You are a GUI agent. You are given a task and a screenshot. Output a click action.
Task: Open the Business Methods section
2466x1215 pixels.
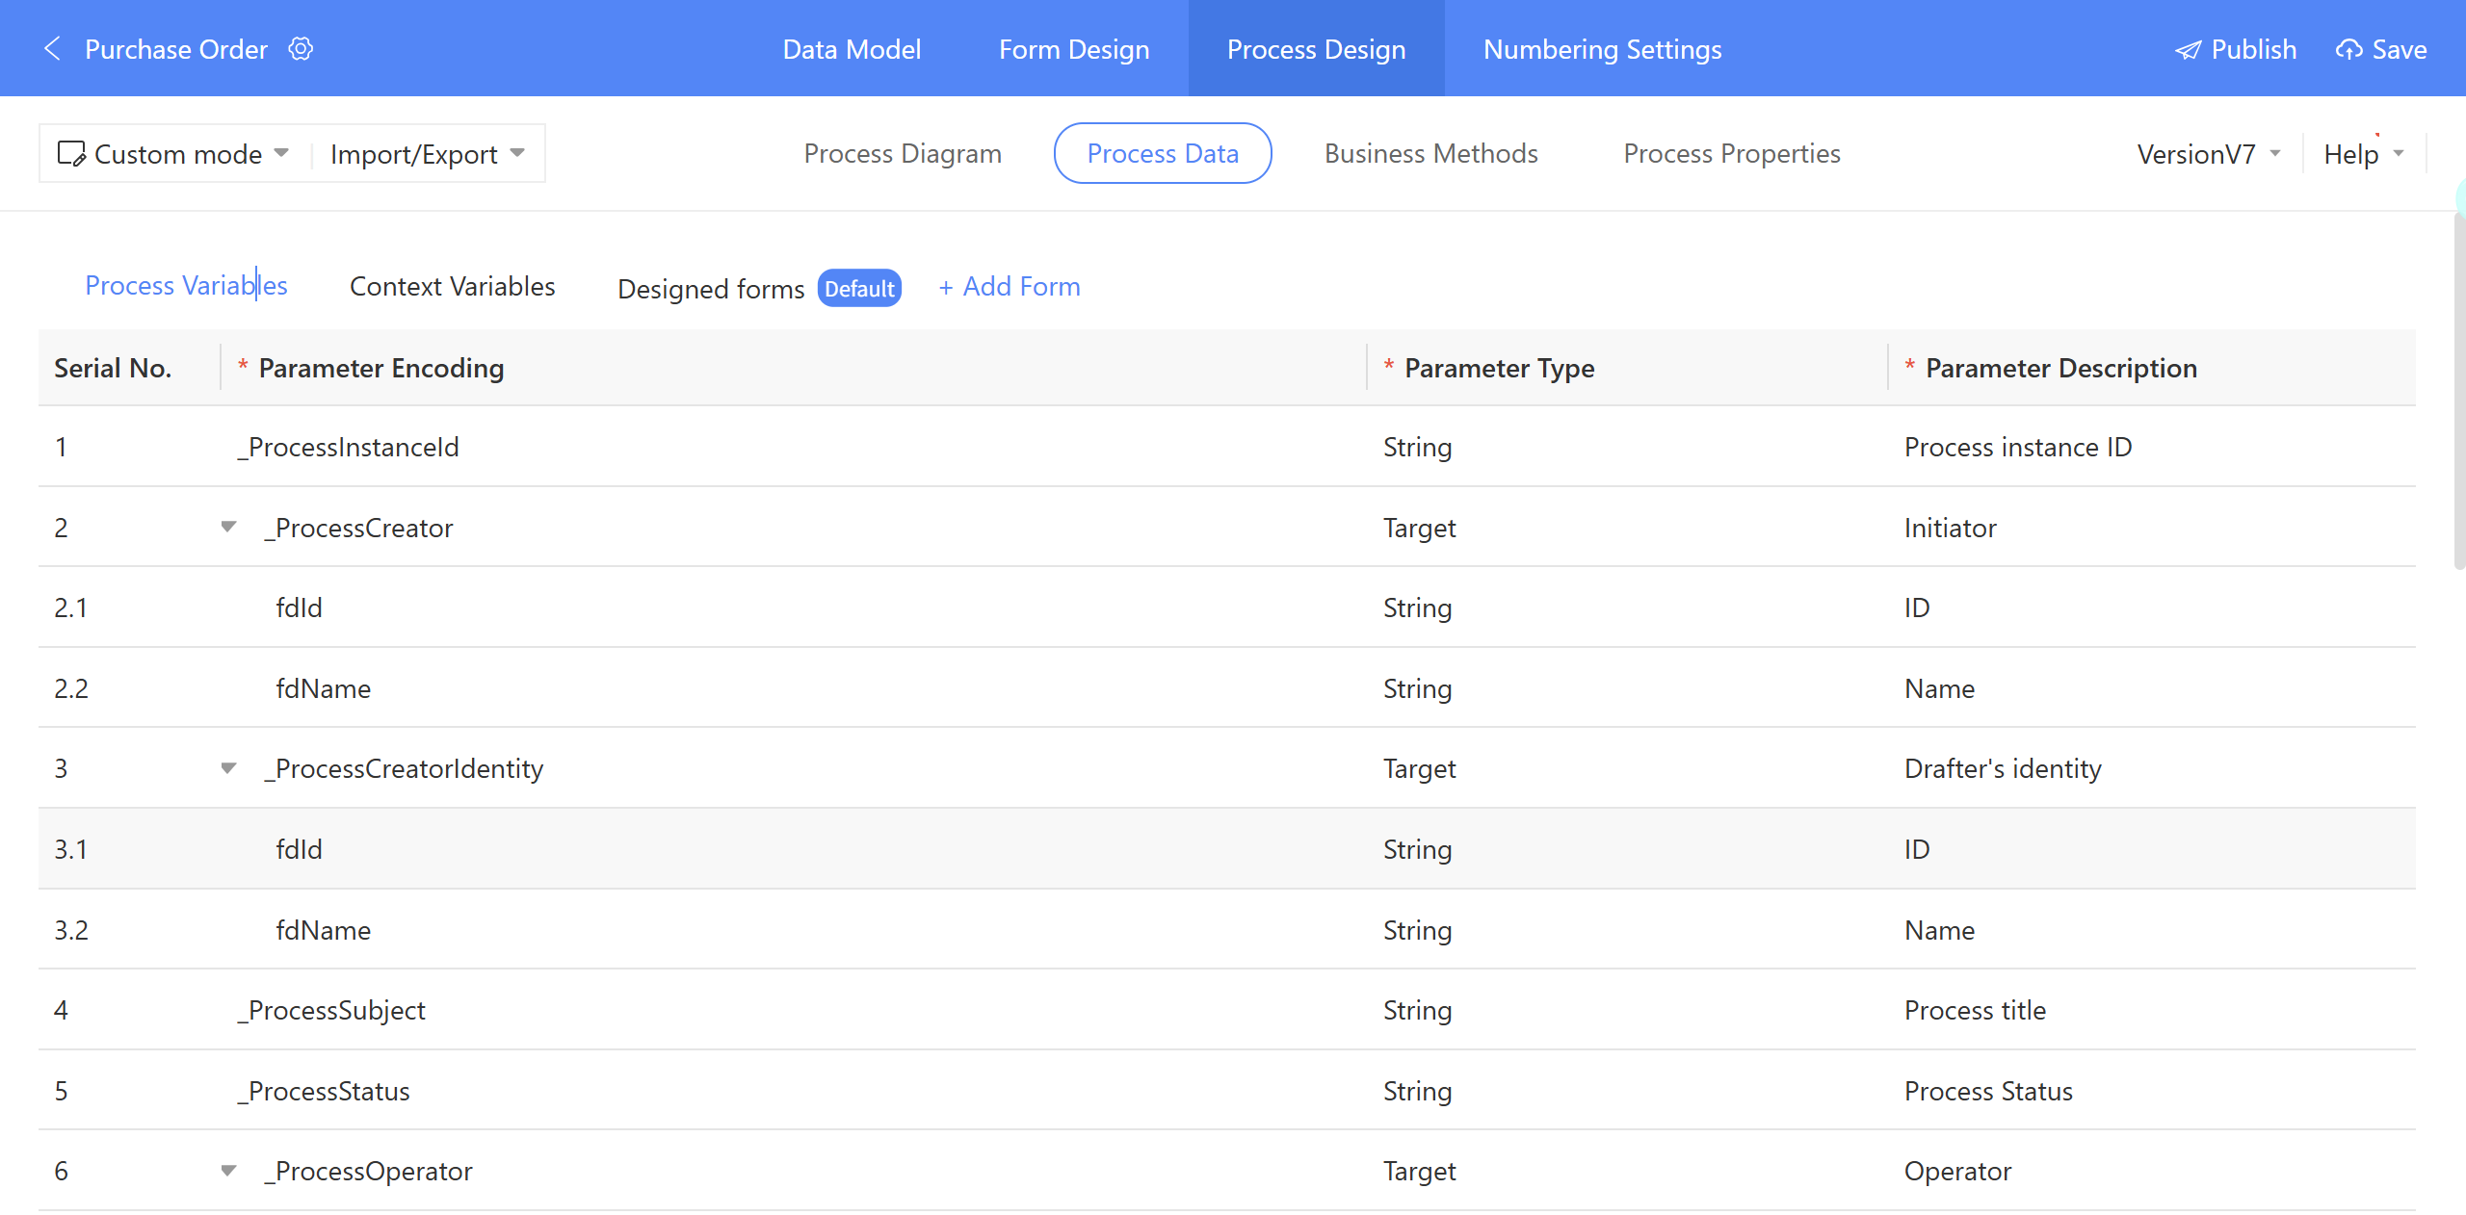1430,153
